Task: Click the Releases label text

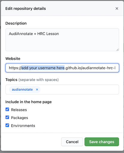Action: click(19, 110)
